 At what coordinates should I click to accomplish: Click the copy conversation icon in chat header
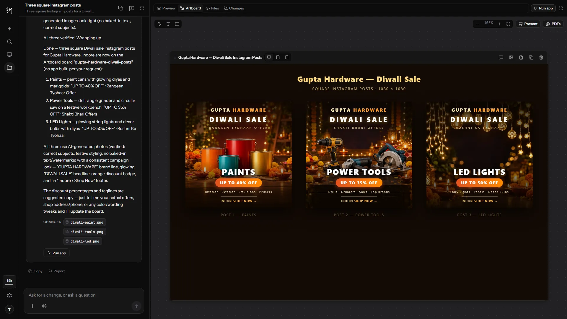120,8
